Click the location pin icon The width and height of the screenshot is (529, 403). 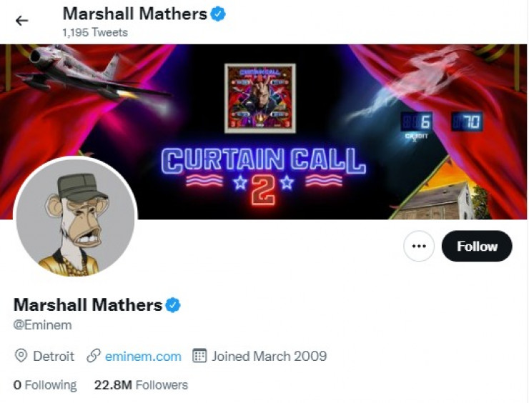coord(21,356)
